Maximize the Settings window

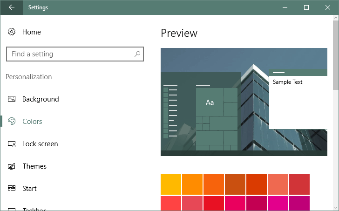pos(306,7)
